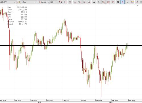Click the zoom to fit icon
Screen dimensions: 142x103
coord(89,2)
